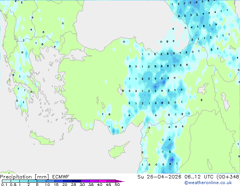Click the 'ECMWF' model label
The width and height of the screenshot is (240, 186).
pos(61,177)
